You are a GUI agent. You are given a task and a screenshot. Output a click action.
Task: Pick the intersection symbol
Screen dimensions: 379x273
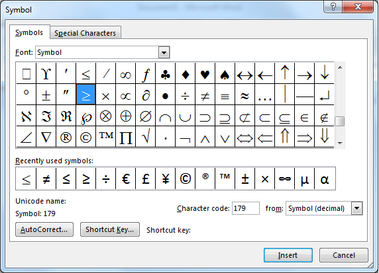[x=166, y=115]
